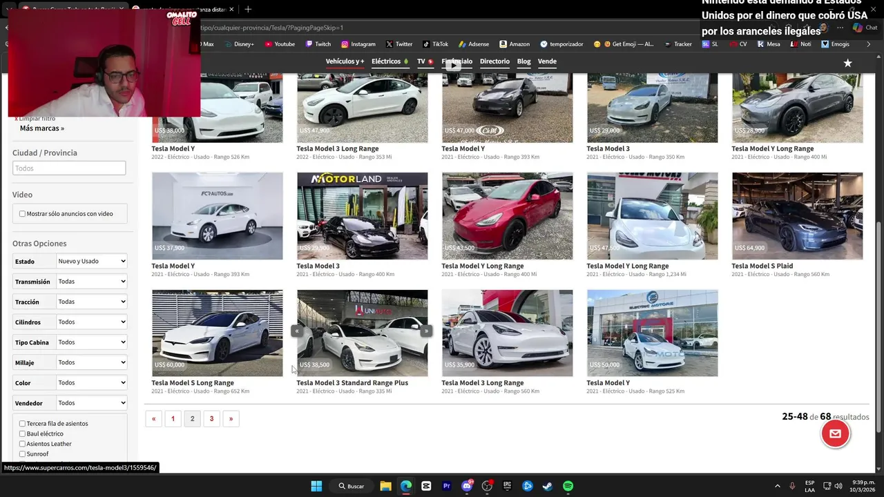Click Más marcas link
Screen dimensions: 884x497
(42, 128)
